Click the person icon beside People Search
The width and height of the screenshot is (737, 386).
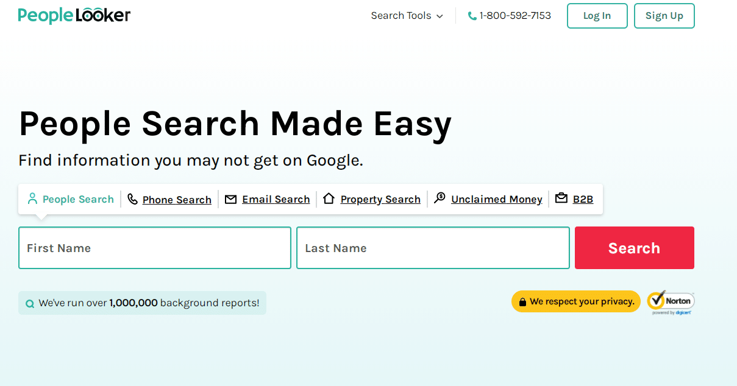(32, 198)
